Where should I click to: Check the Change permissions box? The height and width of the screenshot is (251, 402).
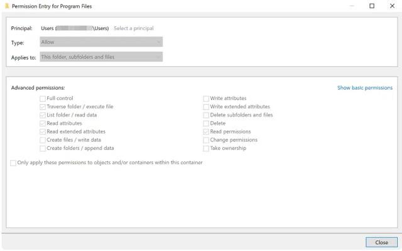coord(206,140)
